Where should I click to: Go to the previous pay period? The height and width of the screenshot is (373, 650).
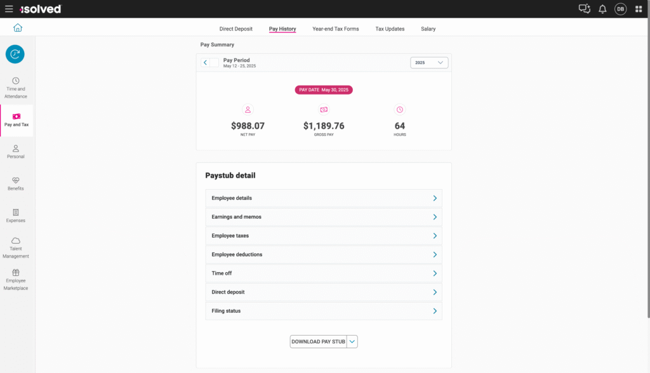coord(205,63)
